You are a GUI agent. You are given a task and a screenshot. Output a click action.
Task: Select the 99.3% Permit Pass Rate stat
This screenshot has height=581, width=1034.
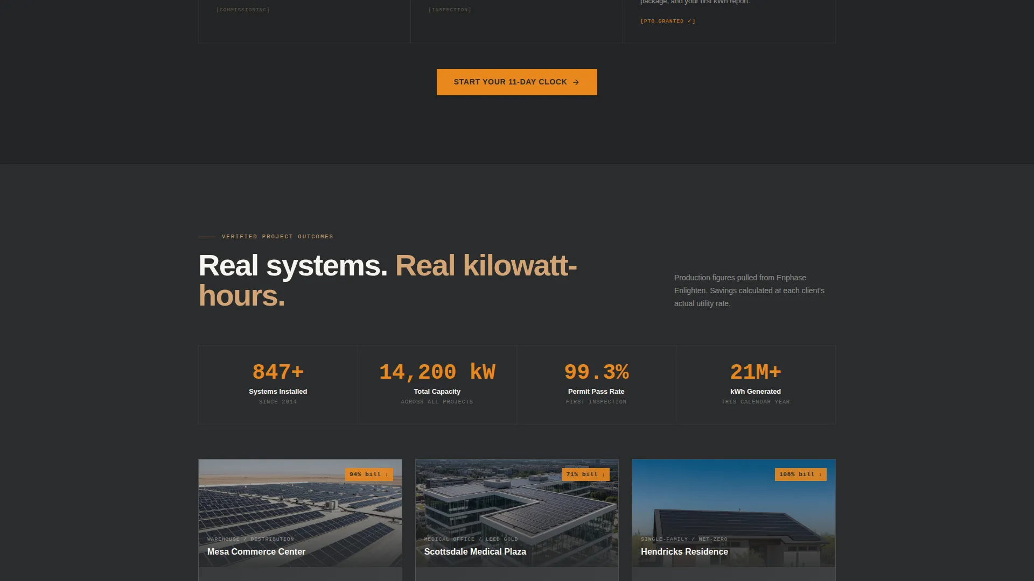(x=596, y=385)
